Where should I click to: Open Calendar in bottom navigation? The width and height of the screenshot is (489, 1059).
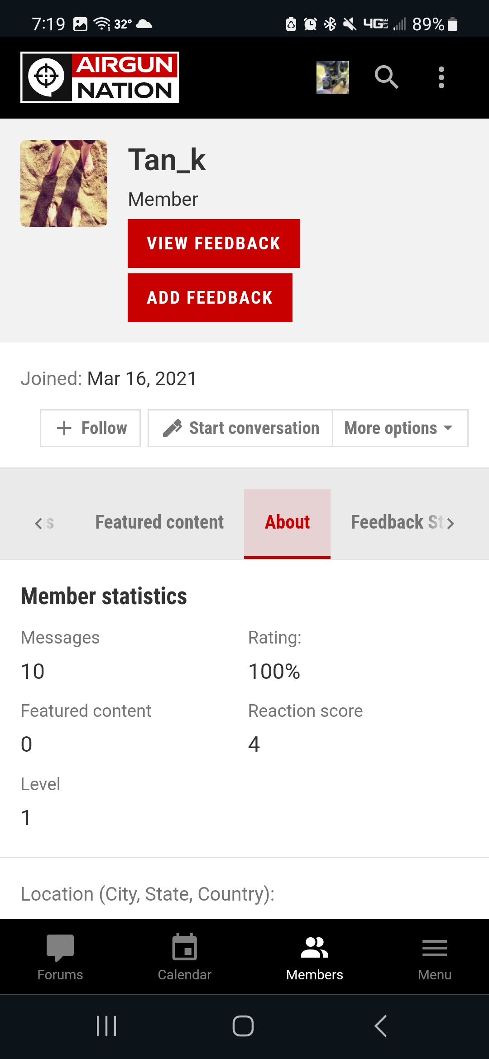[185, 957]
